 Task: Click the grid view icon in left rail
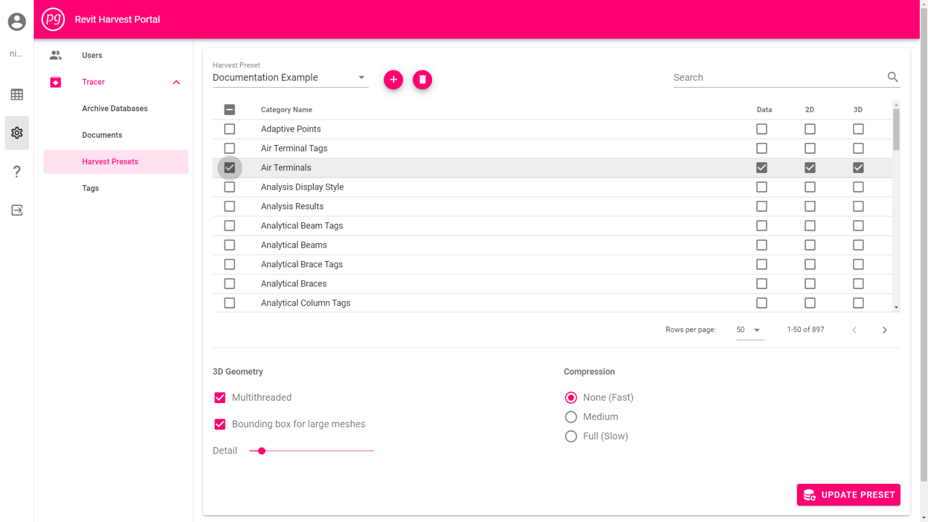coord(17,94)
